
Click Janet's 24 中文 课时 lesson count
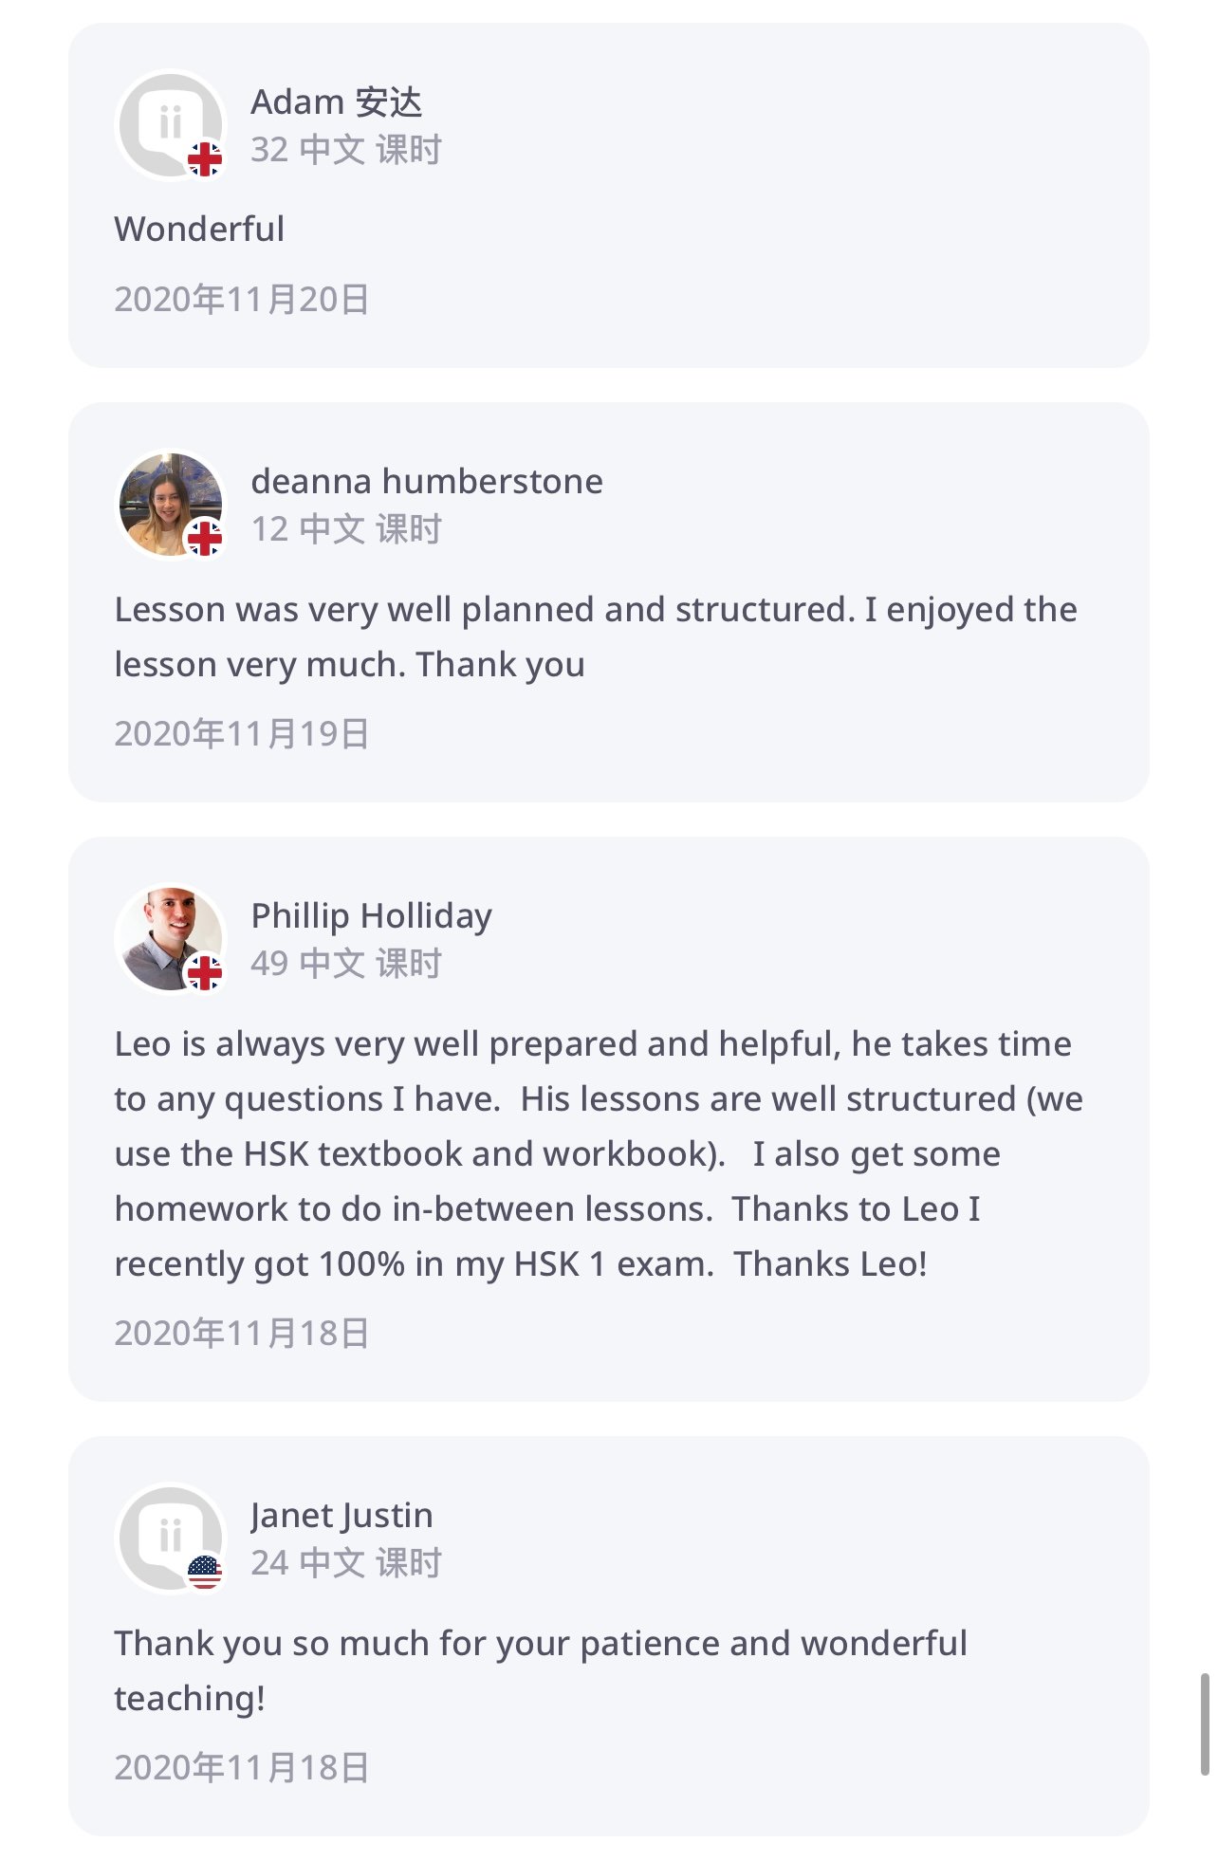click(x=345, y=1563)
